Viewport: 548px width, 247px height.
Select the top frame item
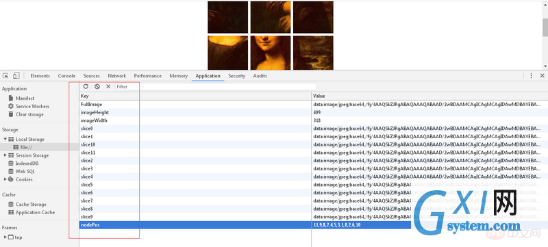(18, 237)
